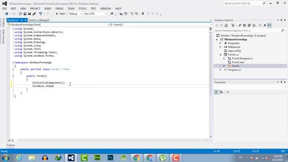Collapse the WindowsFormsApp project node
The image size is (288, 162).
217,40
